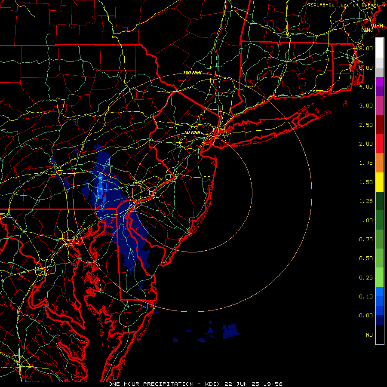Click the yellow legend swatch near 1.50
The width and height of the screenshot is (387, 387).
(380, 182)
